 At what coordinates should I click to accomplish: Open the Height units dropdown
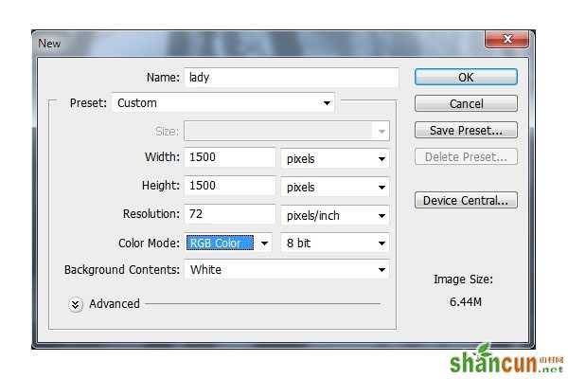(x=335, y=188)
